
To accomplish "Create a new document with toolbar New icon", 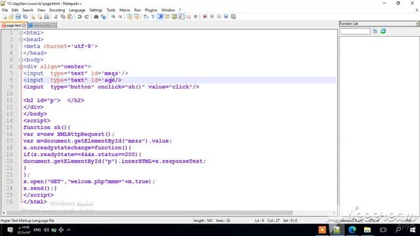I will click(5, 17).
